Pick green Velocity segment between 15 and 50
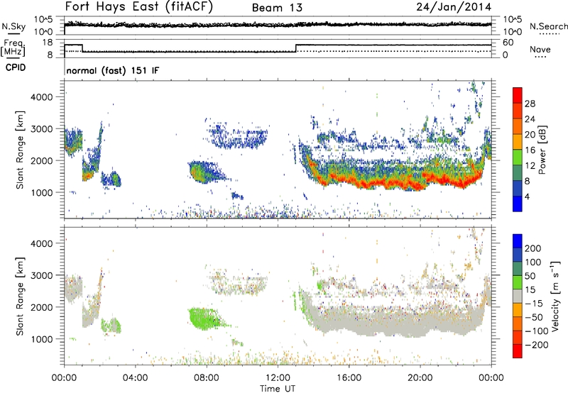This screenshot has height=393, width=568. [x=518, y=282]
